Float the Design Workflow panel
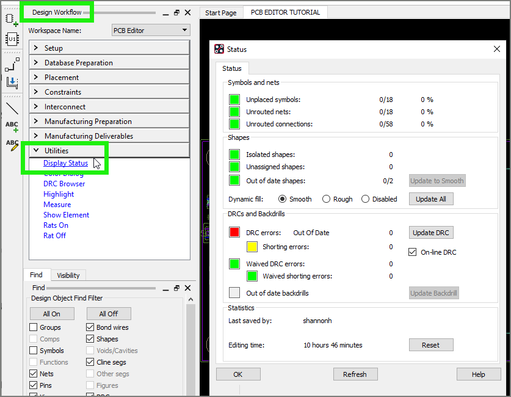 pos(176,13)
